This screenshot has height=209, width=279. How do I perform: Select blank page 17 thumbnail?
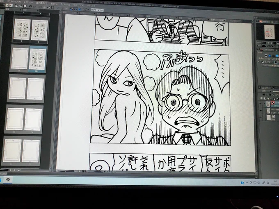coord(12,150)
